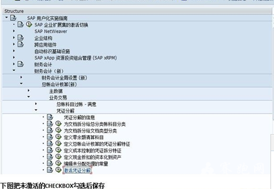The height and width of the screenshot is (189, 274).
Task: Expand the 总帐科目过帐 - 满意 node
Action: pos(36,104)
